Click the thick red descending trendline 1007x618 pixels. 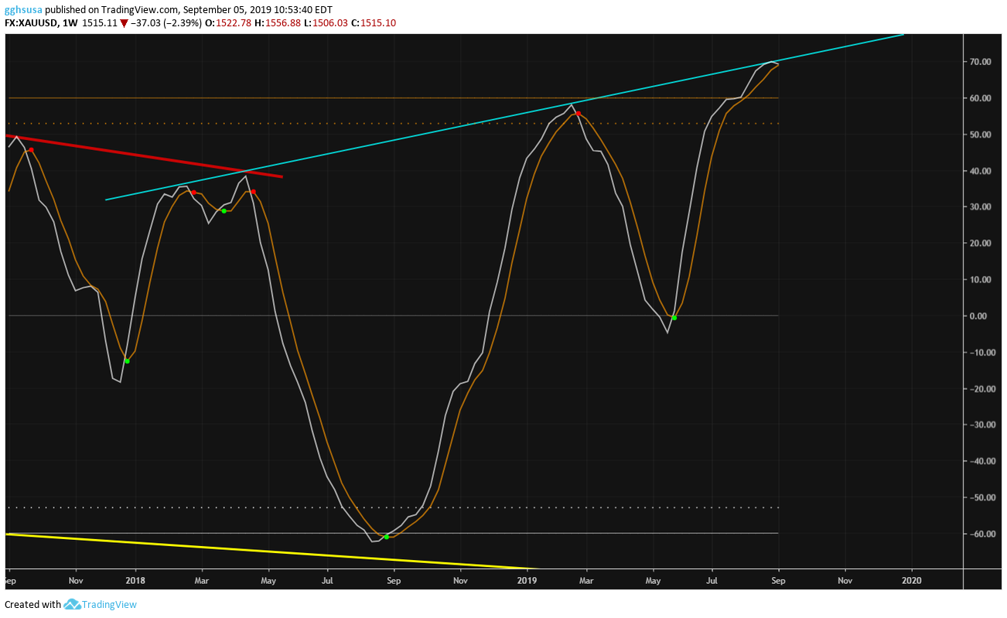(144, 156)
